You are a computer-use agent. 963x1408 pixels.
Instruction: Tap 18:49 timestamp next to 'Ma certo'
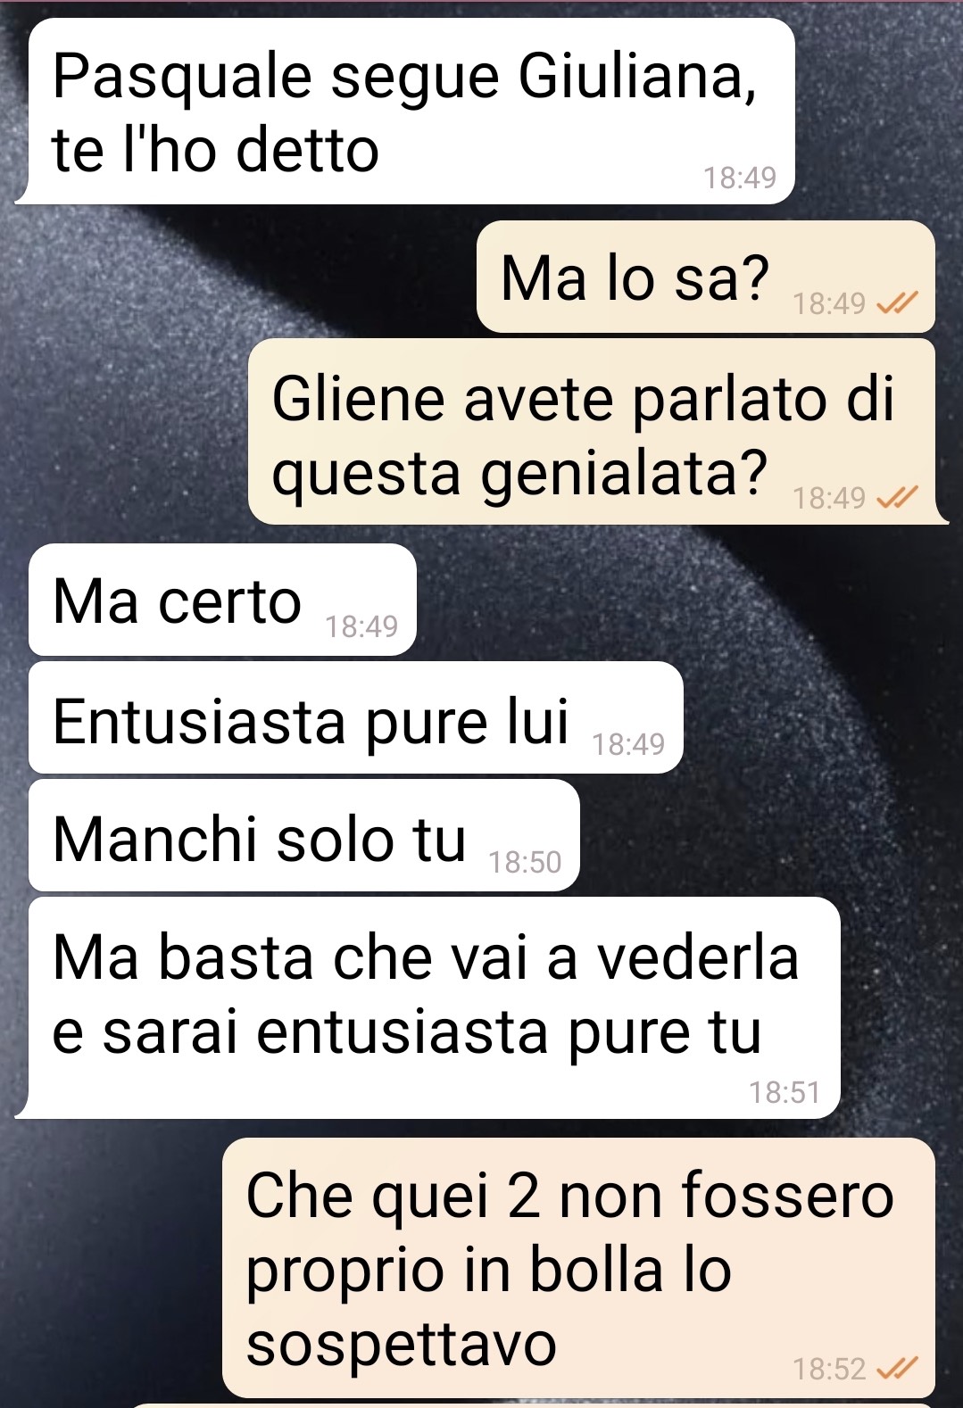coord(361,626)
